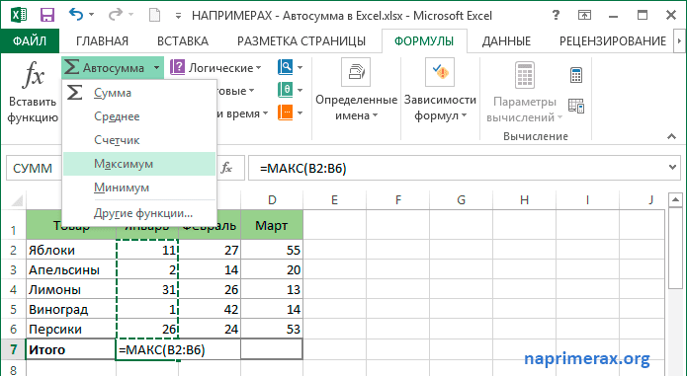Click the Insert Function fx icon
Screen dimensions: 687x376
tap(33, 75)
